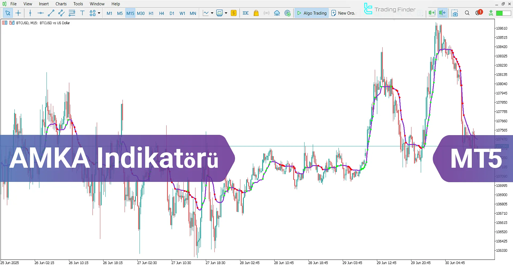Switch chart to MN timeframe
The image size is (513, 266).
[x=193, y=13]
